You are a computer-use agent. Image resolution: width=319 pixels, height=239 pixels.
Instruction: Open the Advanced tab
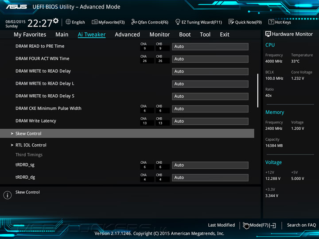pyautogui.click(x=127, y=35)
